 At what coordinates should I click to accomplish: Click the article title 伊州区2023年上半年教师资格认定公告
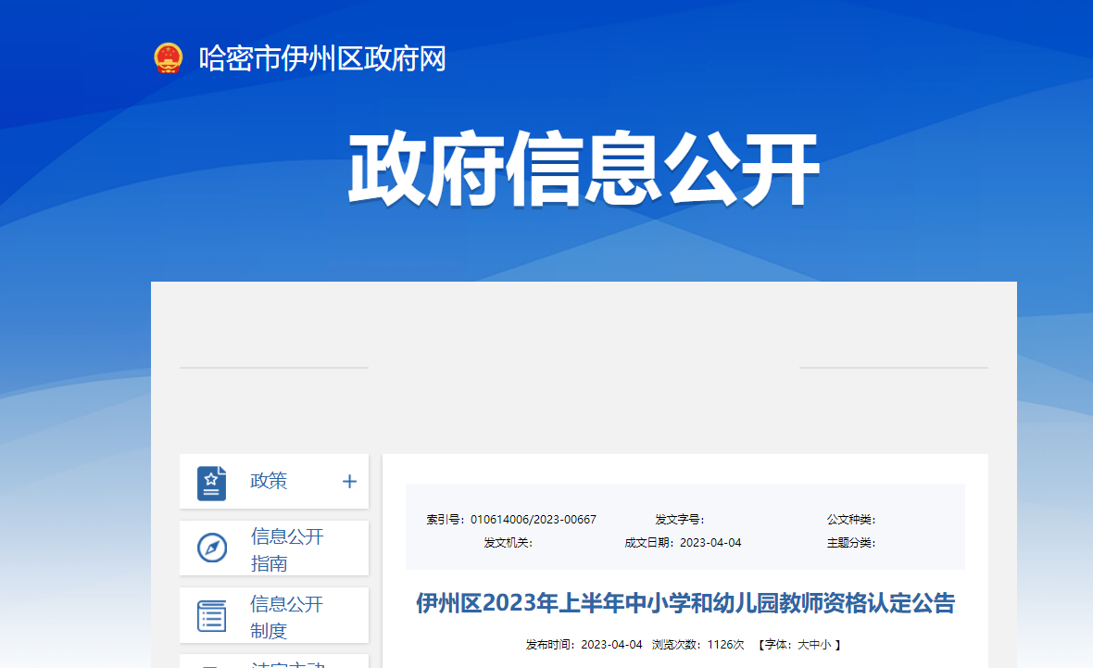[685, 604]
